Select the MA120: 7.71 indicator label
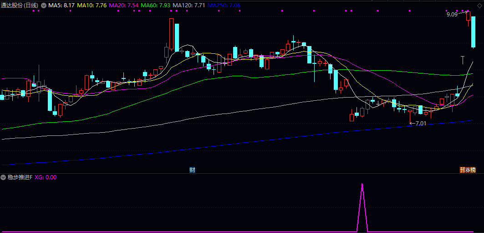 (189, 5)
